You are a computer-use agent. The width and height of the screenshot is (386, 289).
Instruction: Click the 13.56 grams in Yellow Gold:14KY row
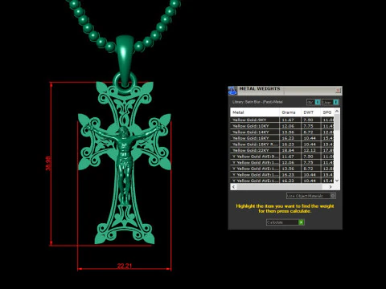pos(288,132)
